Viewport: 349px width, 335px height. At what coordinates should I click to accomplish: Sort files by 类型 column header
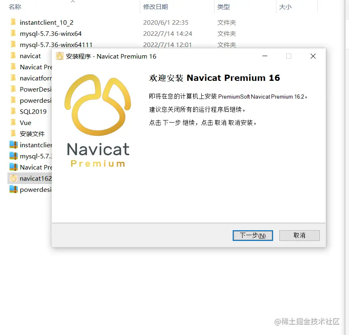[224, 7]
